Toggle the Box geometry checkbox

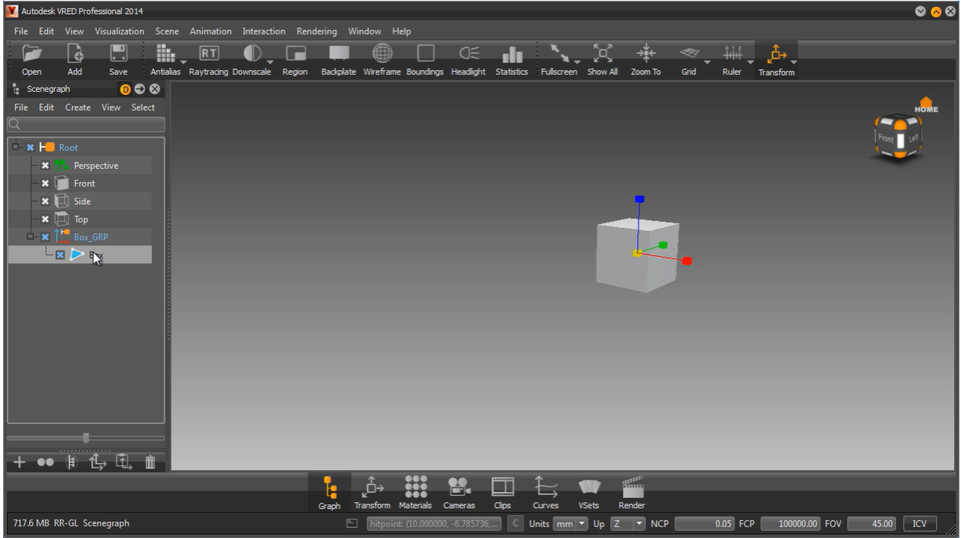click(x=60, y=255)
